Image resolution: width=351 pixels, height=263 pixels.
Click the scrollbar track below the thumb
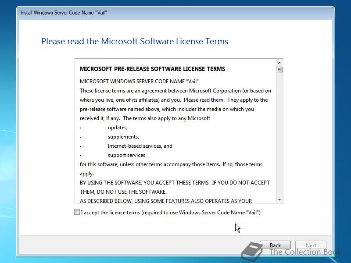click(279, 134)
